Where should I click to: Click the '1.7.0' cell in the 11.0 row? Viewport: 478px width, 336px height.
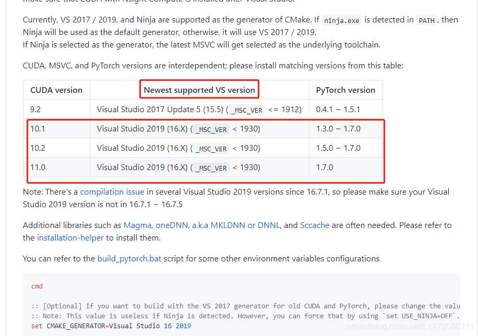pos(345,167)
